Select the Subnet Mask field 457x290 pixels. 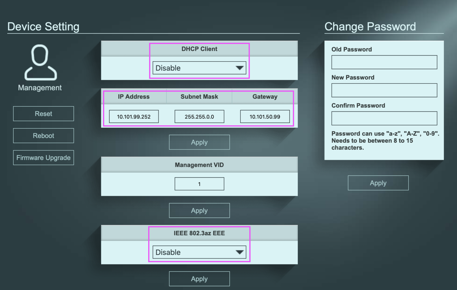point(199,116)
